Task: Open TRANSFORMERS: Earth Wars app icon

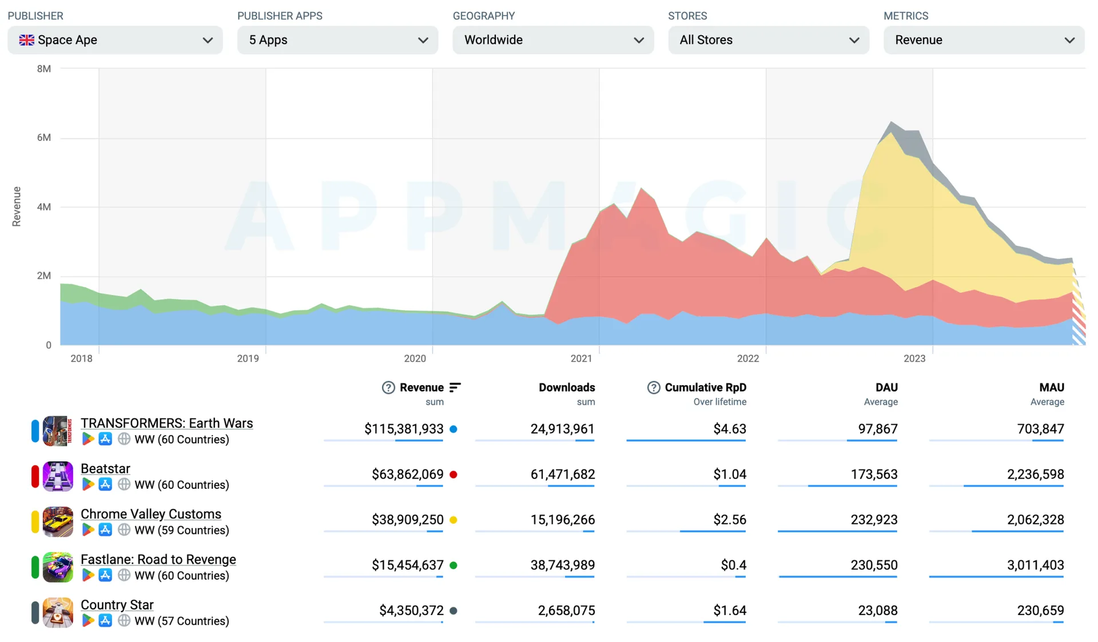Action: click(58, 431)
